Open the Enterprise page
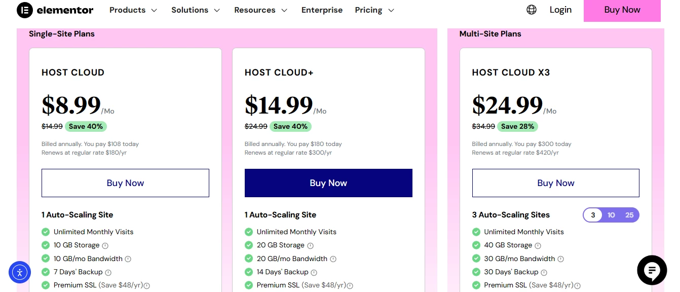This screenshot has width=680, height=292. [322, 10]
